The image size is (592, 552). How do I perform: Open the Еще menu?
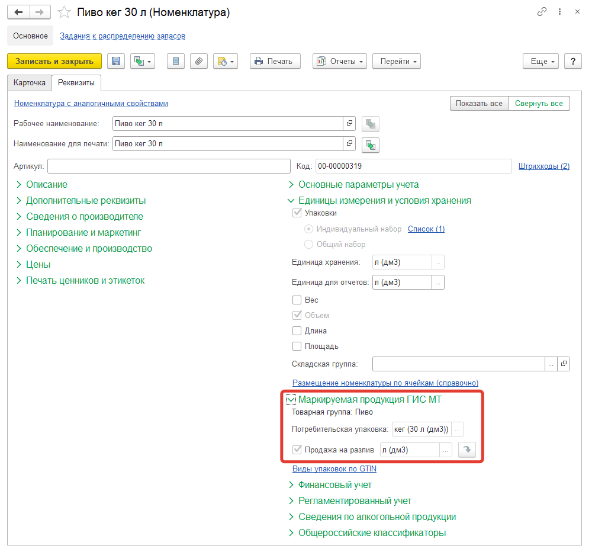pos(540,62)
